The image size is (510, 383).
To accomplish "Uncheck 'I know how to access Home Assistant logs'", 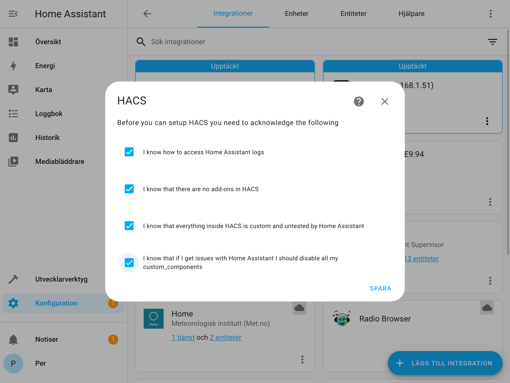I will tap(129, 152).
